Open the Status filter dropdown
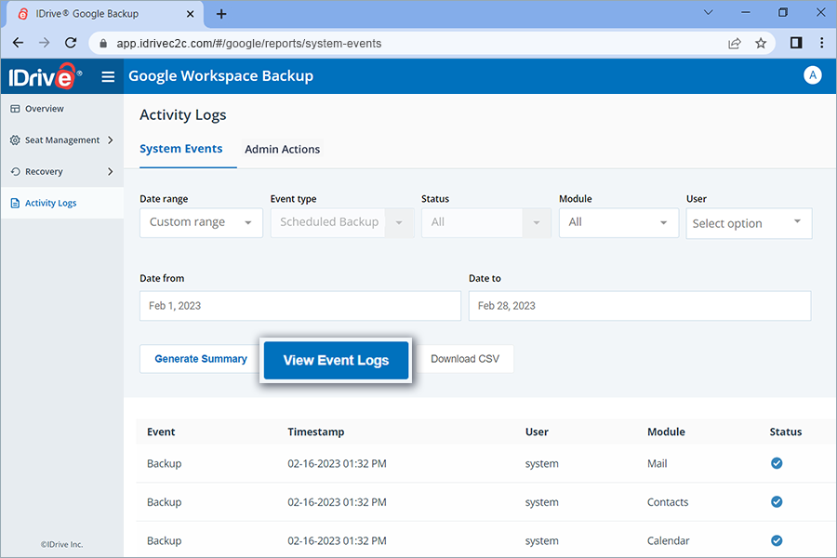 (486, 222)
